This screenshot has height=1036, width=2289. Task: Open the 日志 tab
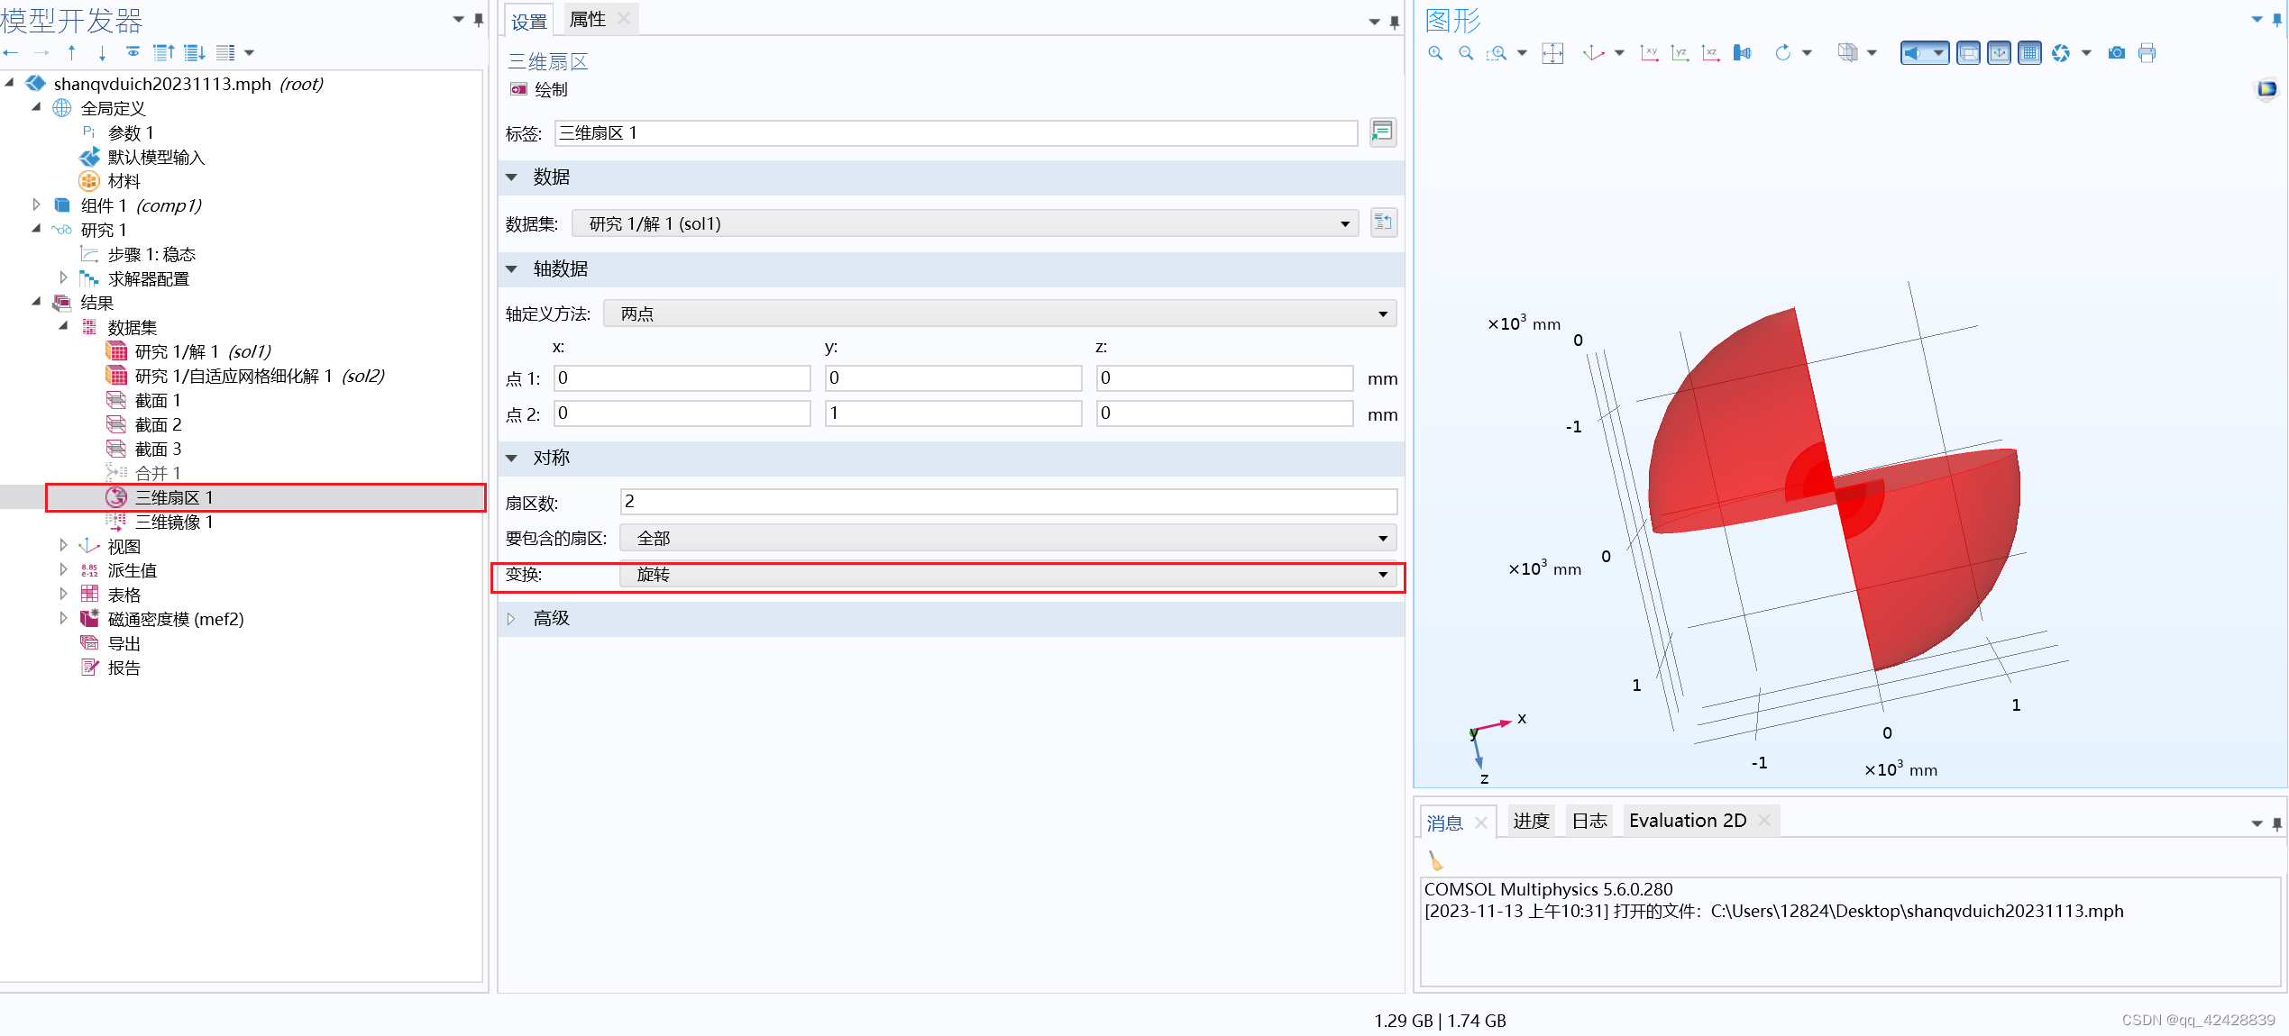point(1589,821)
